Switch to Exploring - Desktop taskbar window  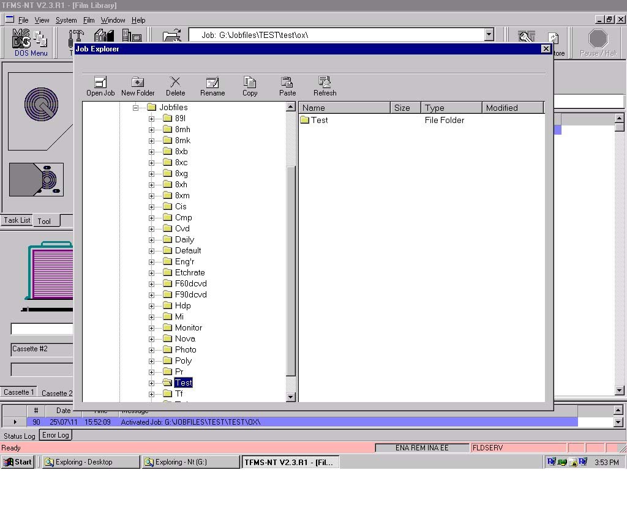(91, 461)
